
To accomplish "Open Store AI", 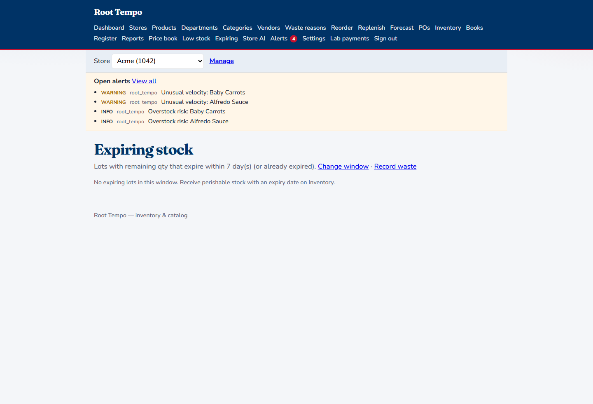I will [254, 38].
